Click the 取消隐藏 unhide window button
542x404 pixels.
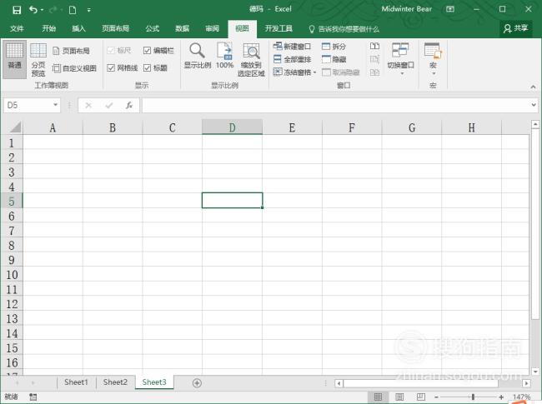click(341, 72)
